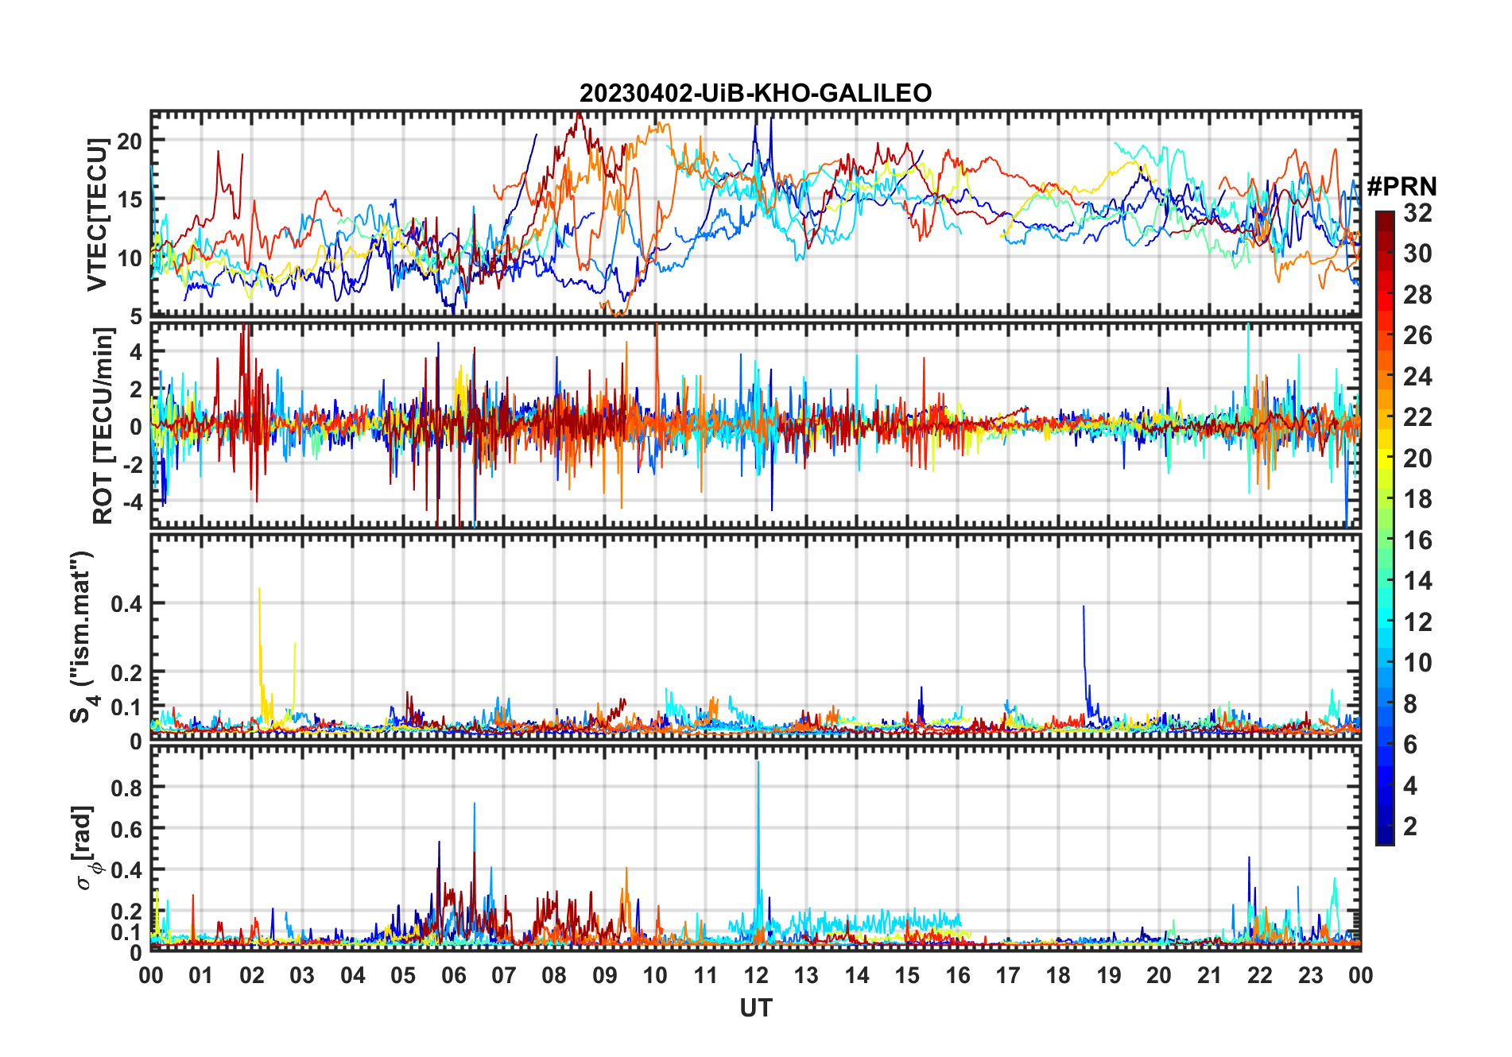Click x-axis hour label 19
The image size is (1512, 1057).
coord(1109,975)
